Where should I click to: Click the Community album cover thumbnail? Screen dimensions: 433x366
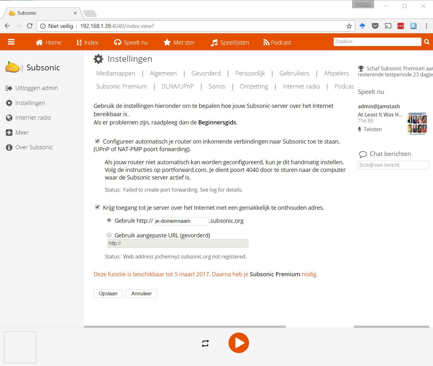tap(417, 123)
